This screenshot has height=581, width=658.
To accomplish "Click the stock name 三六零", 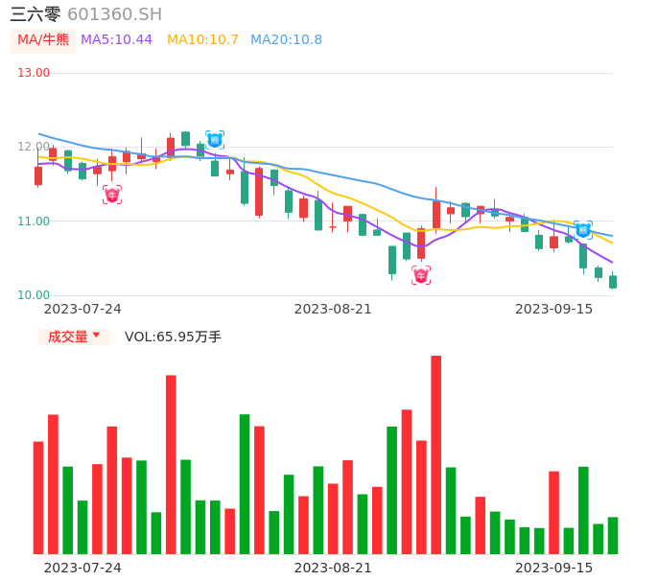I will pos(35,14).
